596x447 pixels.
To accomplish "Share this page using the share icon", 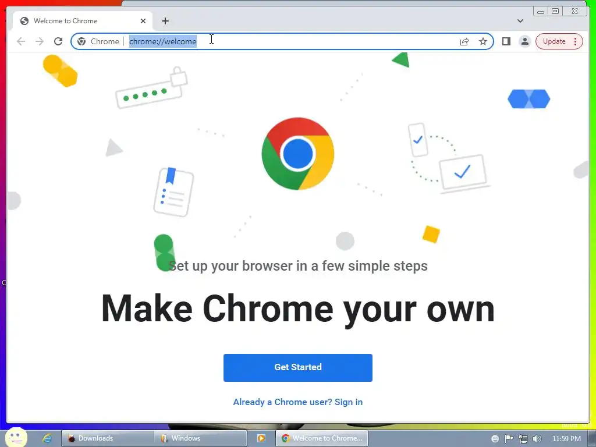I will click(x=464, y=41).
